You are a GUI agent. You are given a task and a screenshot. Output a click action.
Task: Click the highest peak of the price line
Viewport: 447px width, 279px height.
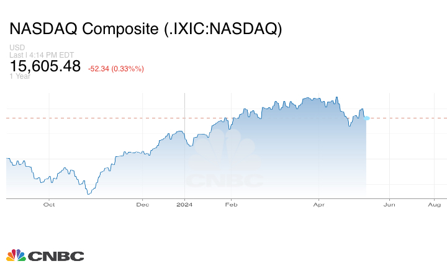[x=336, y=97]
